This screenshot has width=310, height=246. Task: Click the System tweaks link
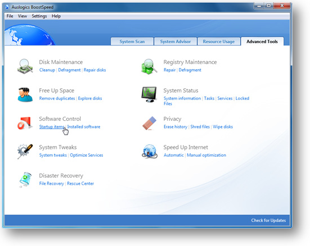click(53, 155)
